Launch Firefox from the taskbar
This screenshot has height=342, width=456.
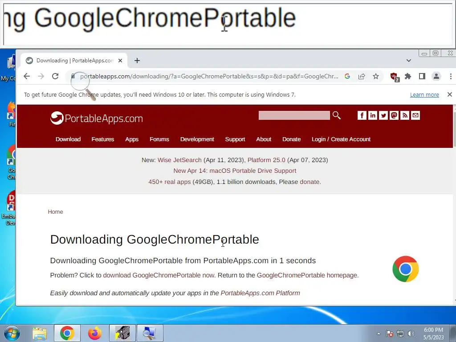pos(94,333)
